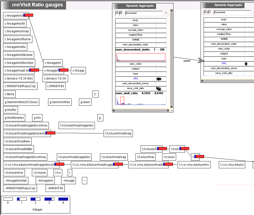This screenshot has width=254, height=215.
Task: Click the Document field in left aggregate panel
Action: point(144,13)
